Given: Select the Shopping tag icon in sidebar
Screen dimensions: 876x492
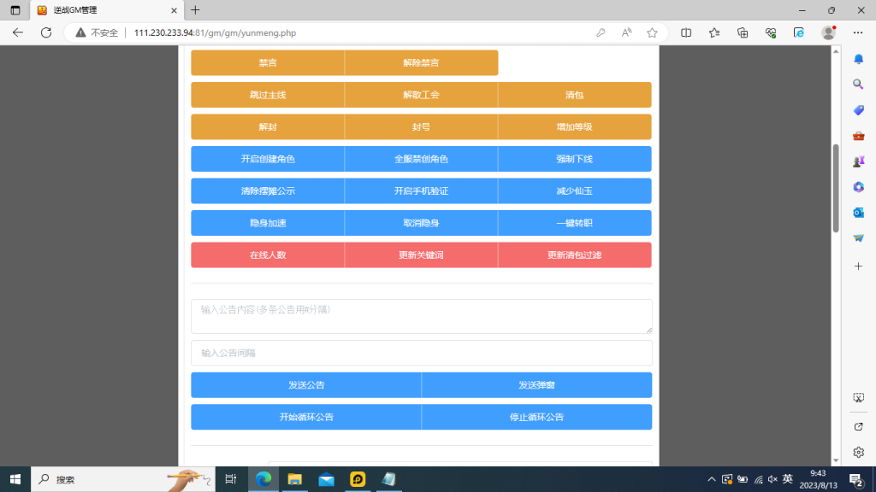Looking at the screenshot, I should tap(858, 111).
